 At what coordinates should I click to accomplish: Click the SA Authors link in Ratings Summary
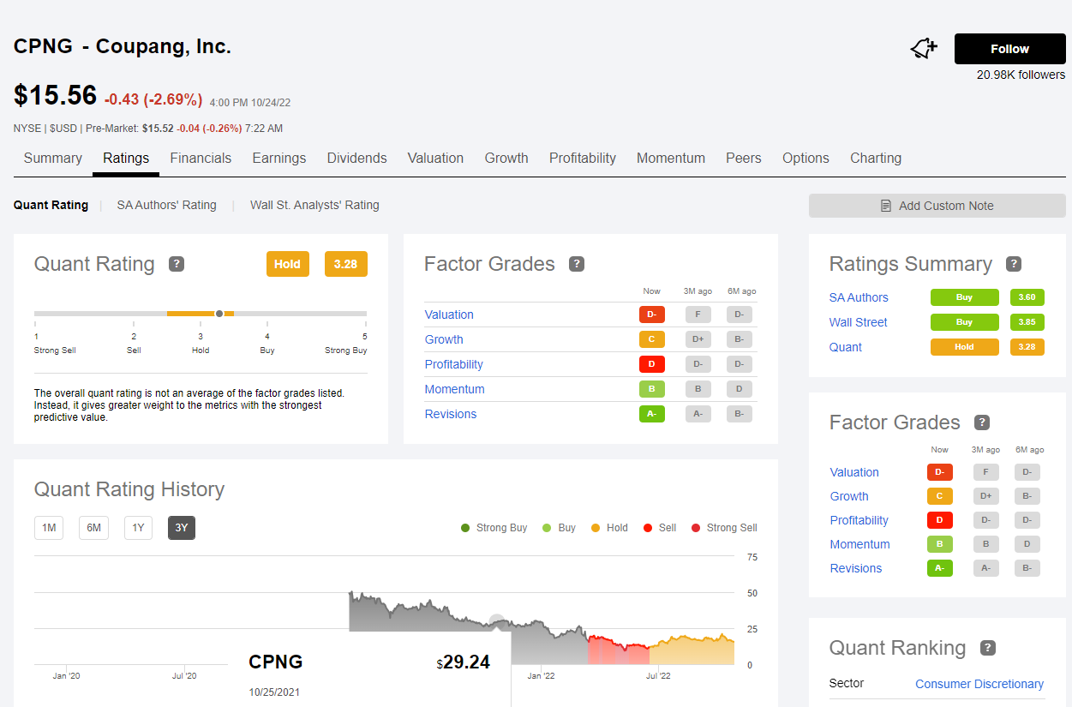[x=859, y=297]
